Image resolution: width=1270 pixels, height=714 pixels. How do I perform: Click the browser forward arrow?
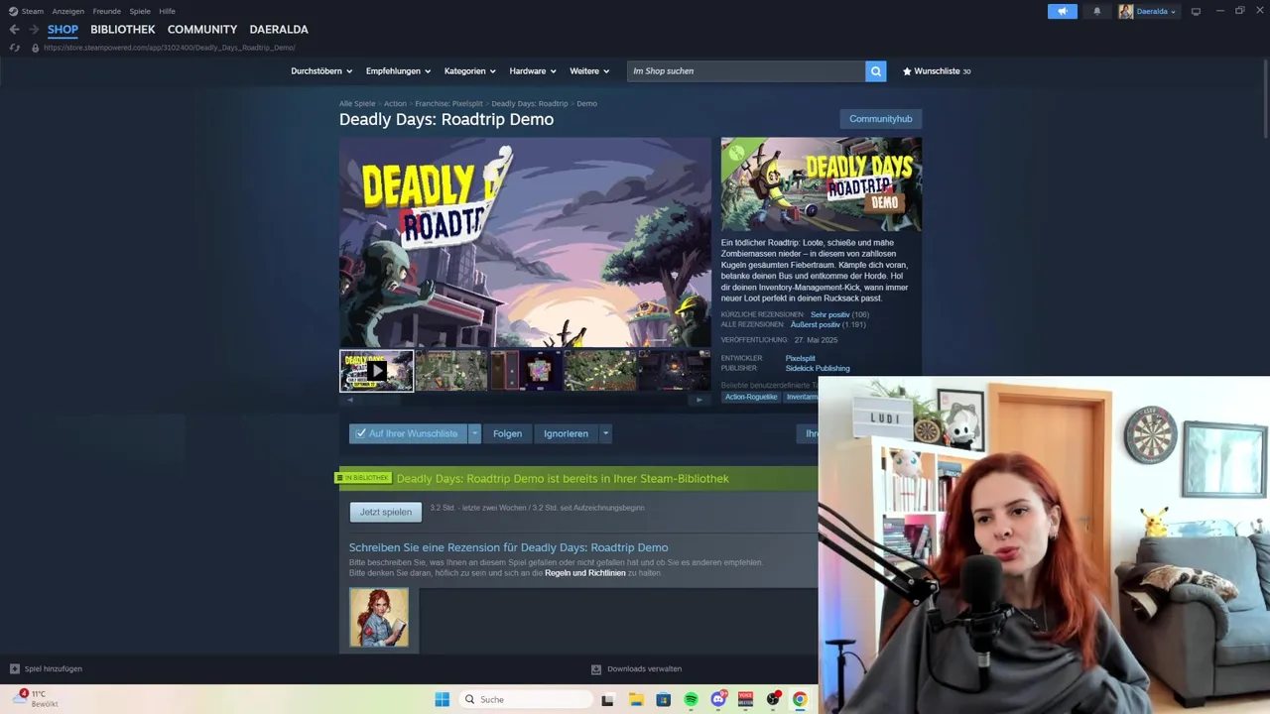point(33,30)
